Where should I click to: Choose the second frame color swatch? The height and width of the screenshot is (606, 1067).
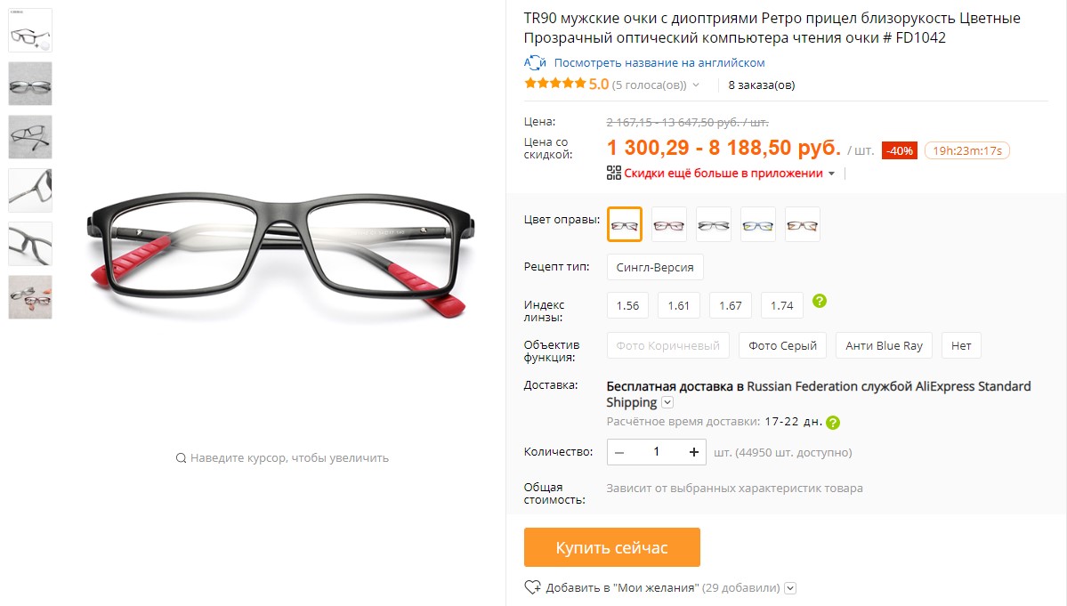pos(669,224)
